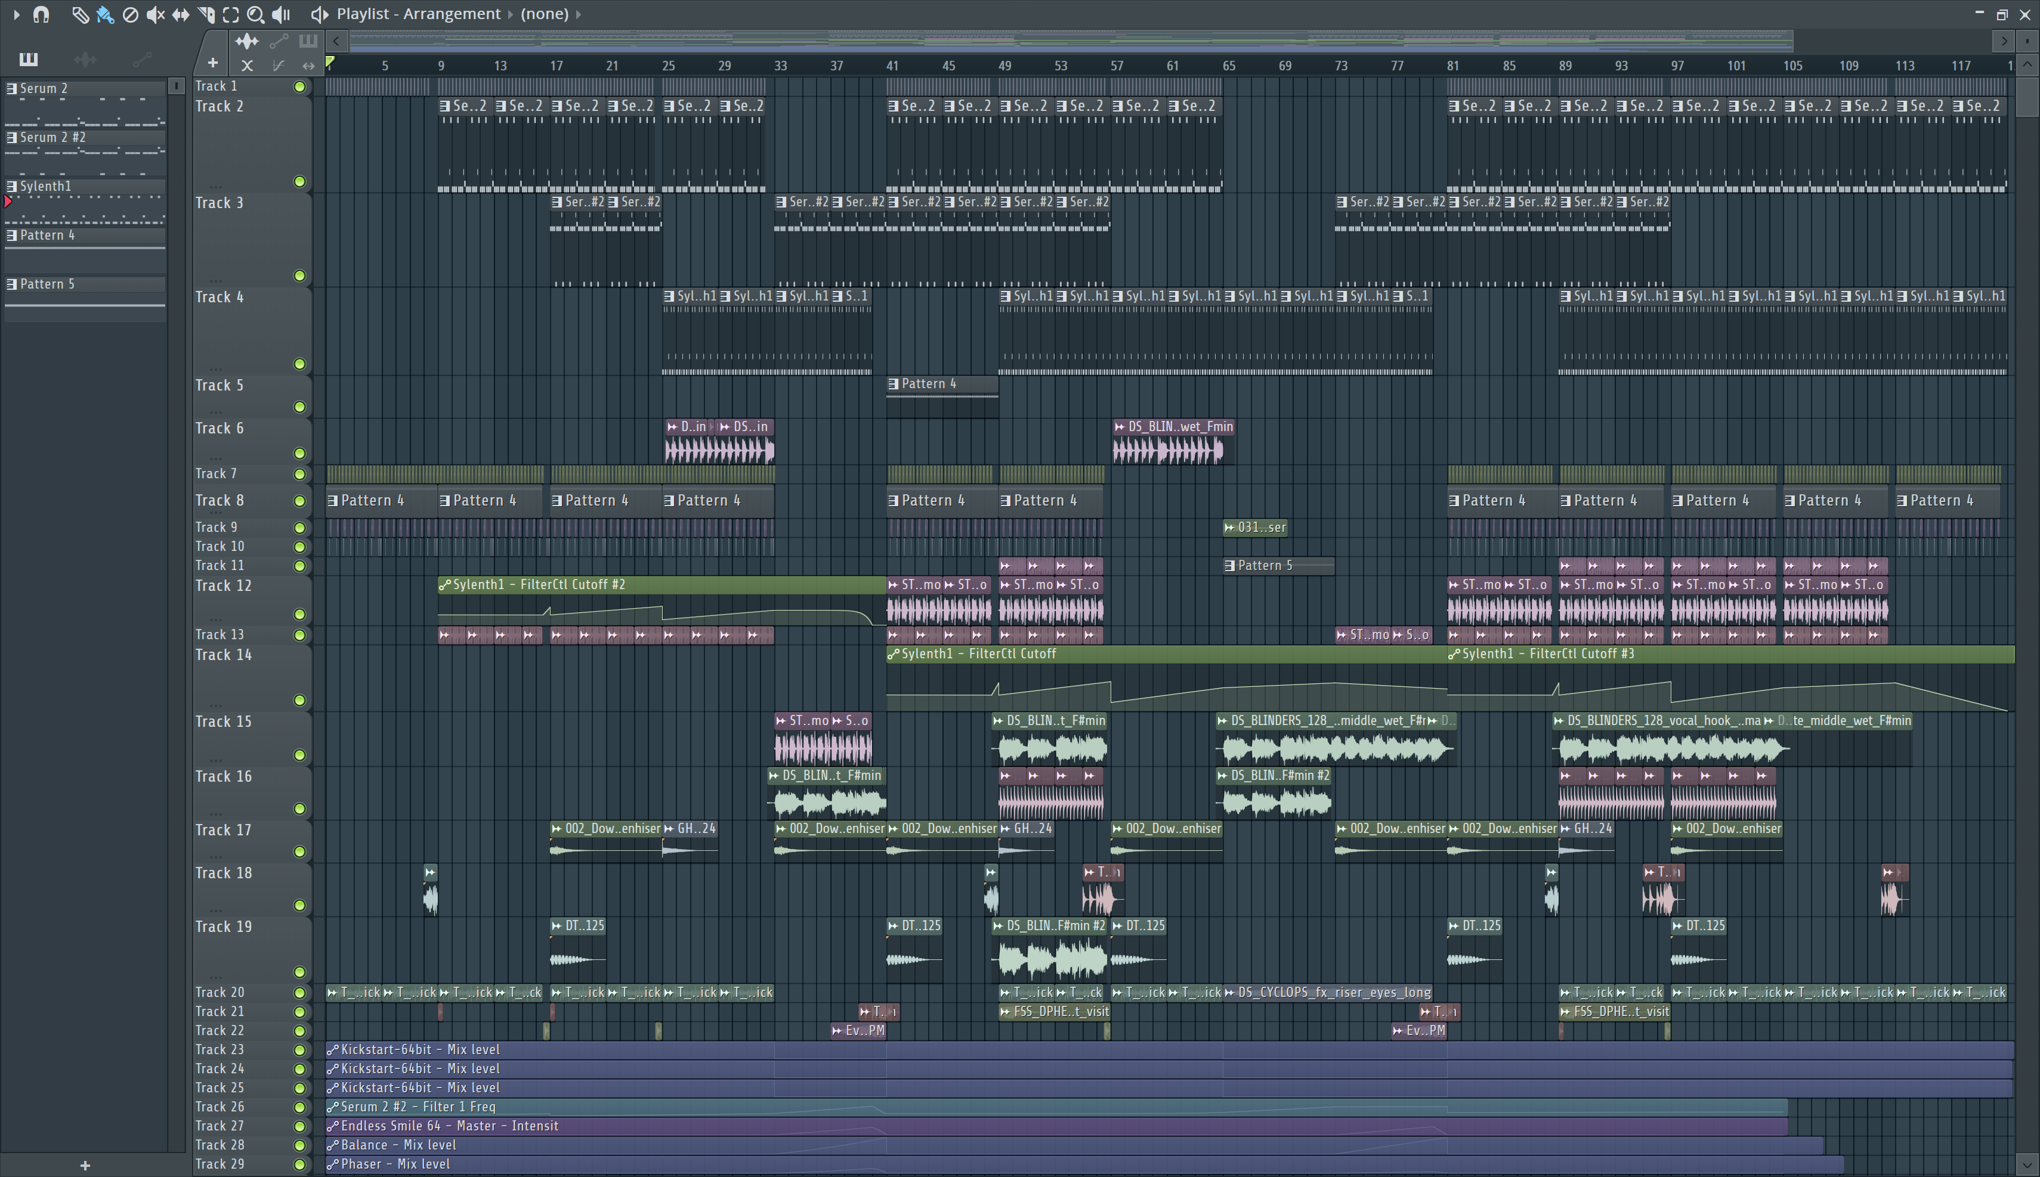Open the Sylenth1 pattern menu icon in the picker
This screenshot has height=1177, width=2040.
[11, 186]
